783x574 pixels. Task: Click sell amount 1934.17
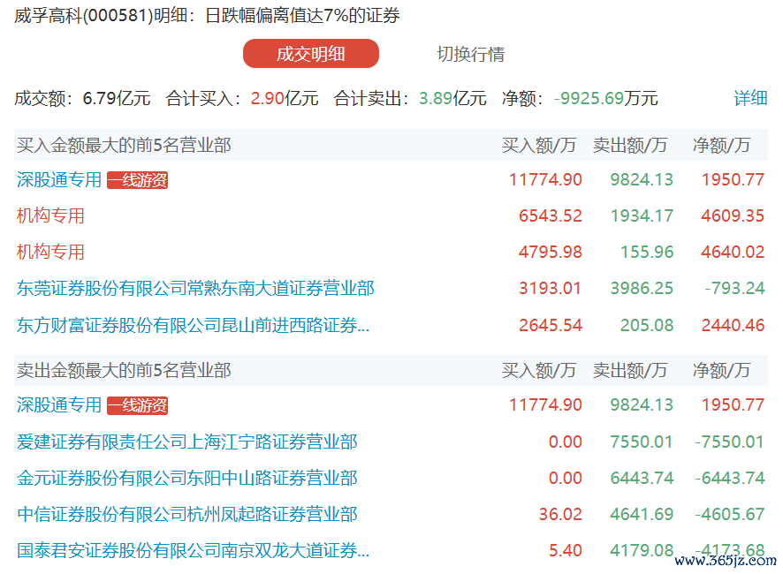[x=642, y=215]
